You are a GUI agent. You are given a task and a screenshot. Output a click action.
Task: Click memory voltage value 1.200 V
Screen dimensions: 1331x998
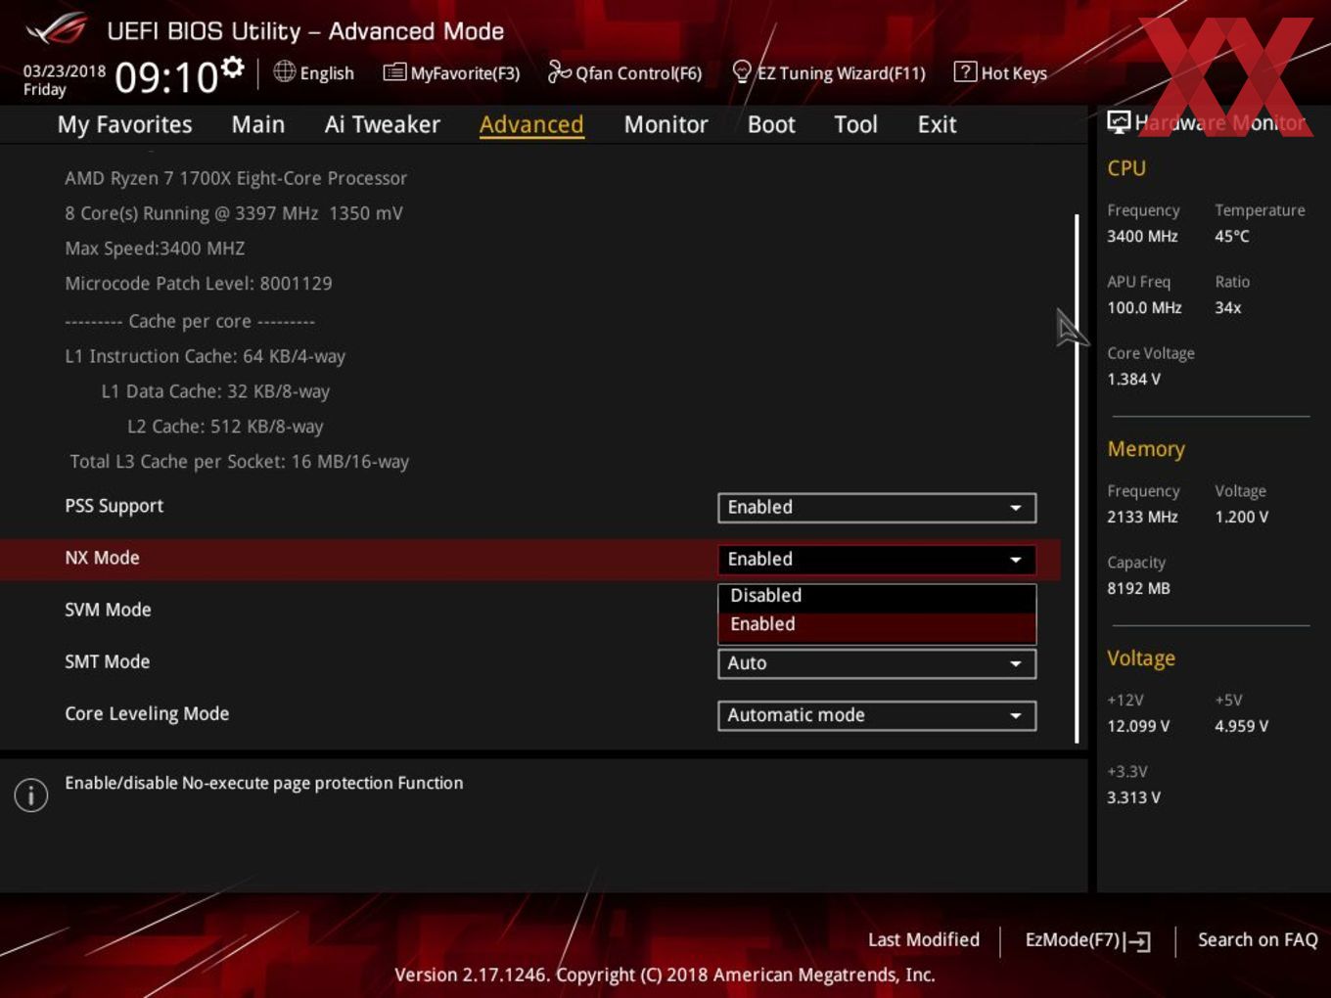coord(1242,517)
